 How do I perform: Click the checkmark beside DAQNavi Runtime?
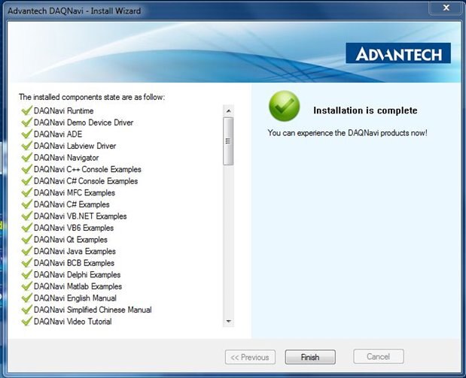[x=26, y=110]
